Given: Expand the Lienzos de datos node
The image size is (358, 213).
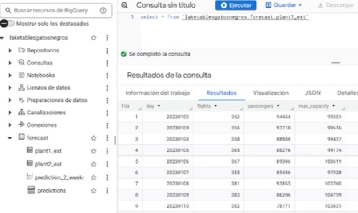Looking at the screenshot, I should click(10, 88).
